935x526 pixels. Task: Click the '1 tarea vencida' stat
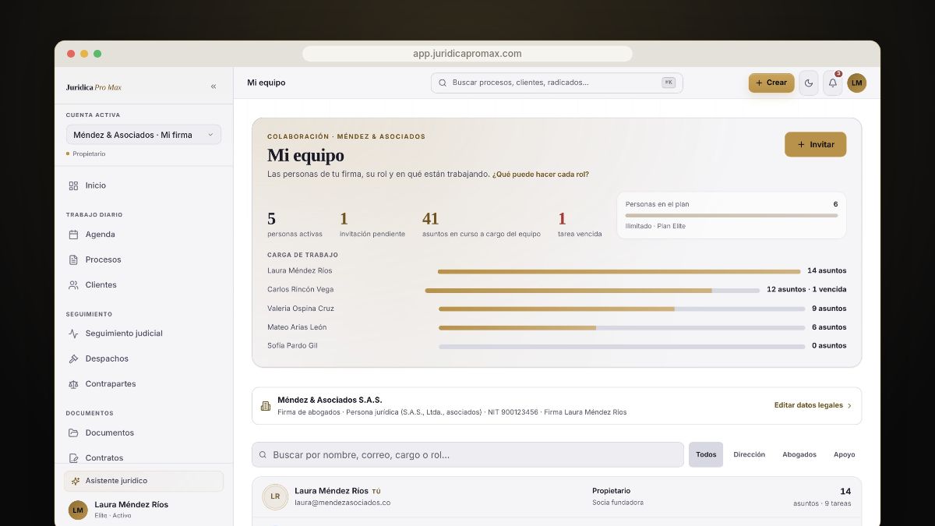(x=580, y=224)
